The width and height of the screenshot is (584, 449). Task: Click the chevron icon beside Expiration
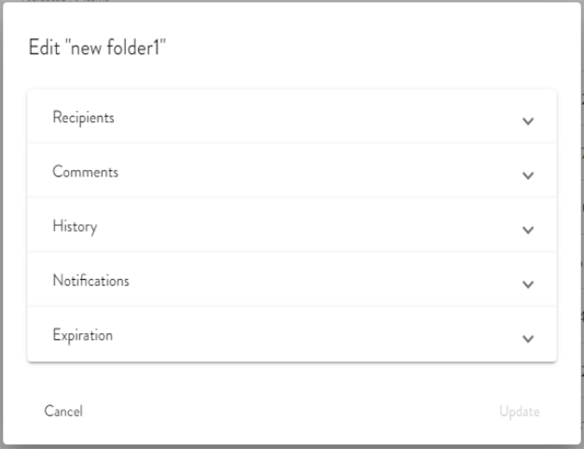[x=528, y=338]
